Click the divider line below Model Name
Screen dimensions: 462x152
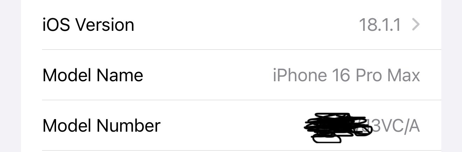tap(242, 100)
